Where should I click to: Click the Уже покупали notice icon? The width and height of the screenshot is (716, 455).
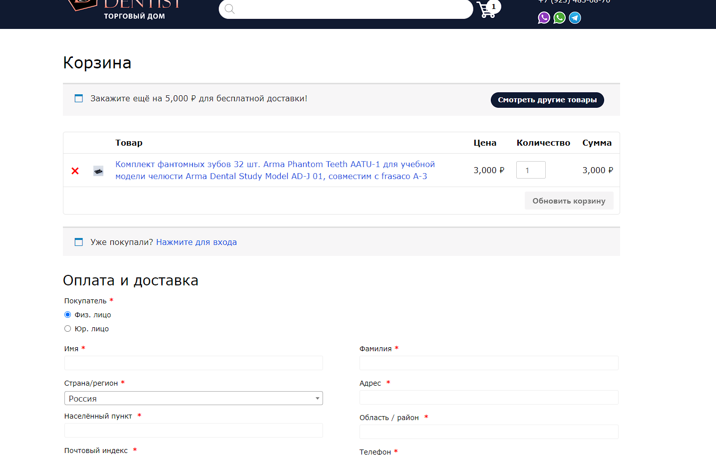[x=78, y=242]
